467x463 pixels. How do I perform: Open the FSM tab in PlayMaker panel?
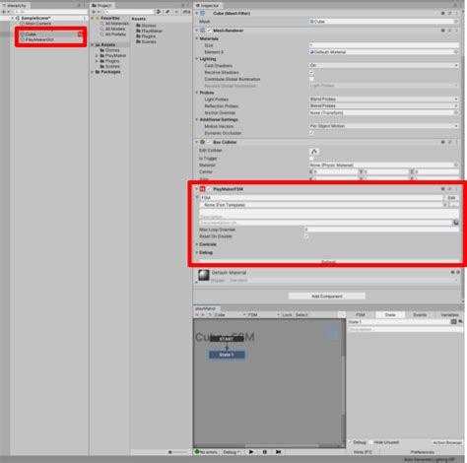pyautogui.click(x=361, y=315)
